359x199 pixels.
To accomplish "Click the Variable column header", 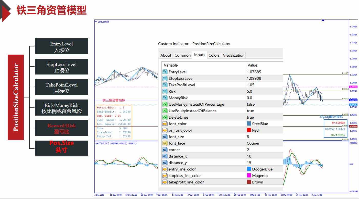I will 204,65.
